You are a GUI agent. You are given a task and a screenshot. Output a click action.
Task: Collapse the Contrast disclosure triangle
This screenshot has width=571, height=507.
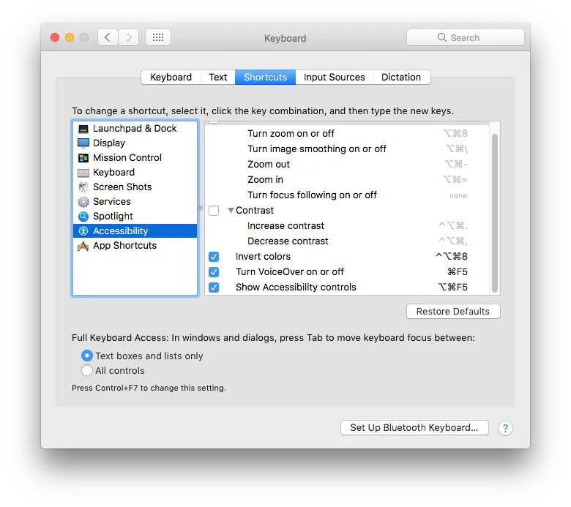coord(231,211)
